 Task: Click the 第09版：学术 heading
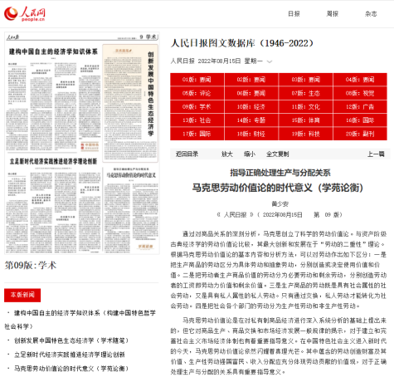point(31,266)
